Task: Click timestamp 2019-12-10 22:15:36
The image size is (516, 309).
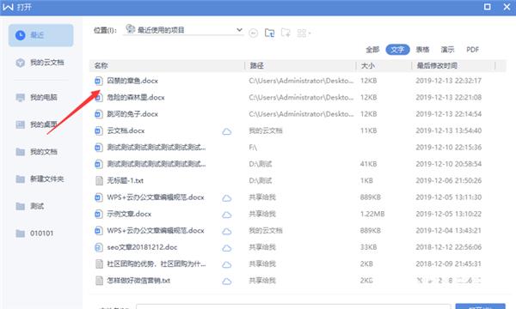Action: (x=449, y=148)
